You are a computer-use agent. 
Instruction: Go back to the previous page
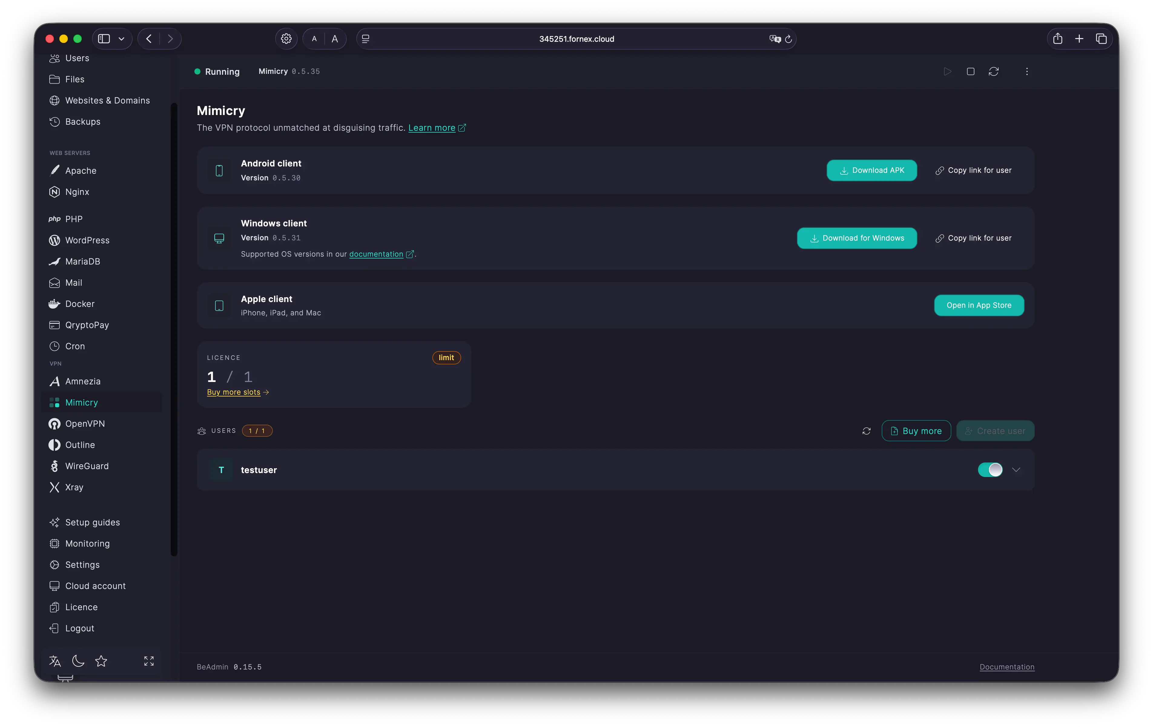point(149,39)
